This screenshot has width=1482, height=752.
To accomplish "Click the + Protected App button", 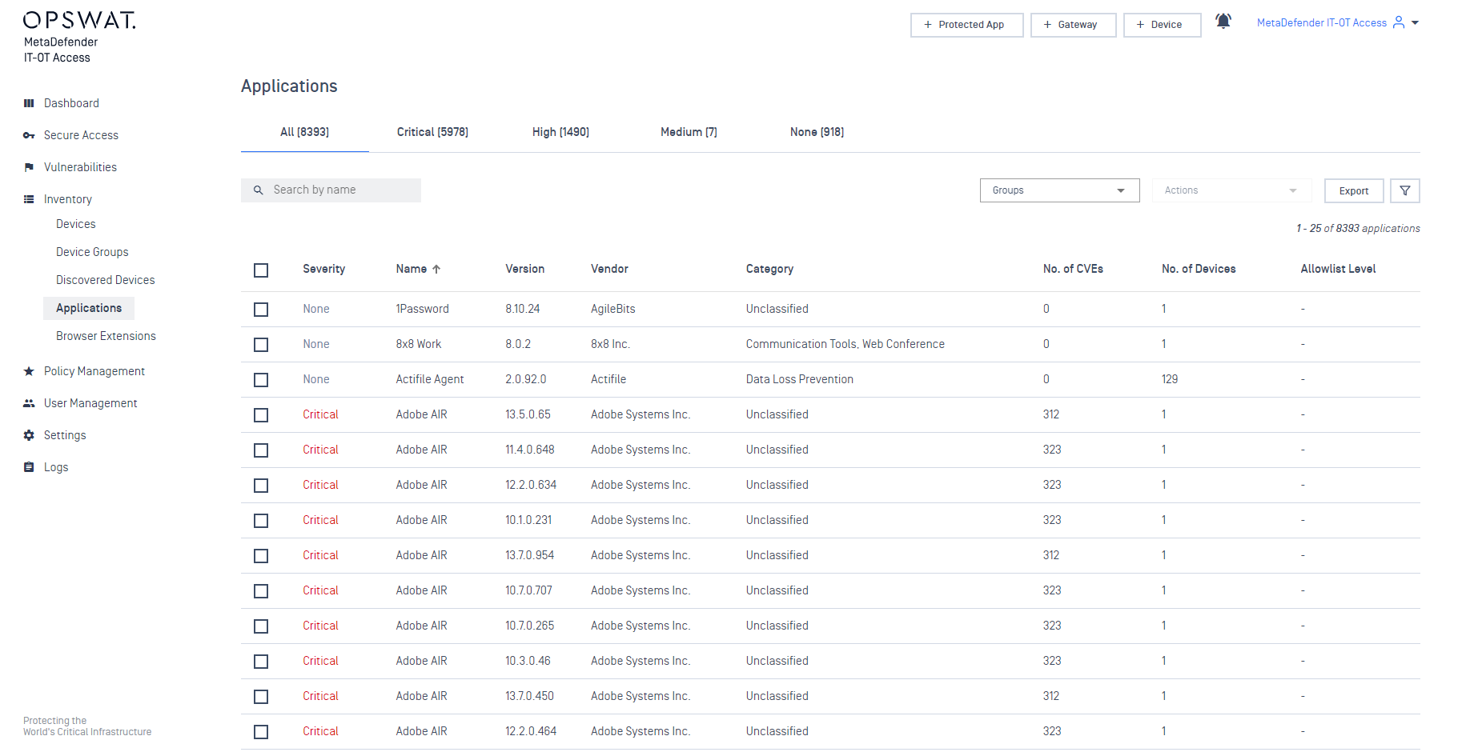I will click(966, 25).
